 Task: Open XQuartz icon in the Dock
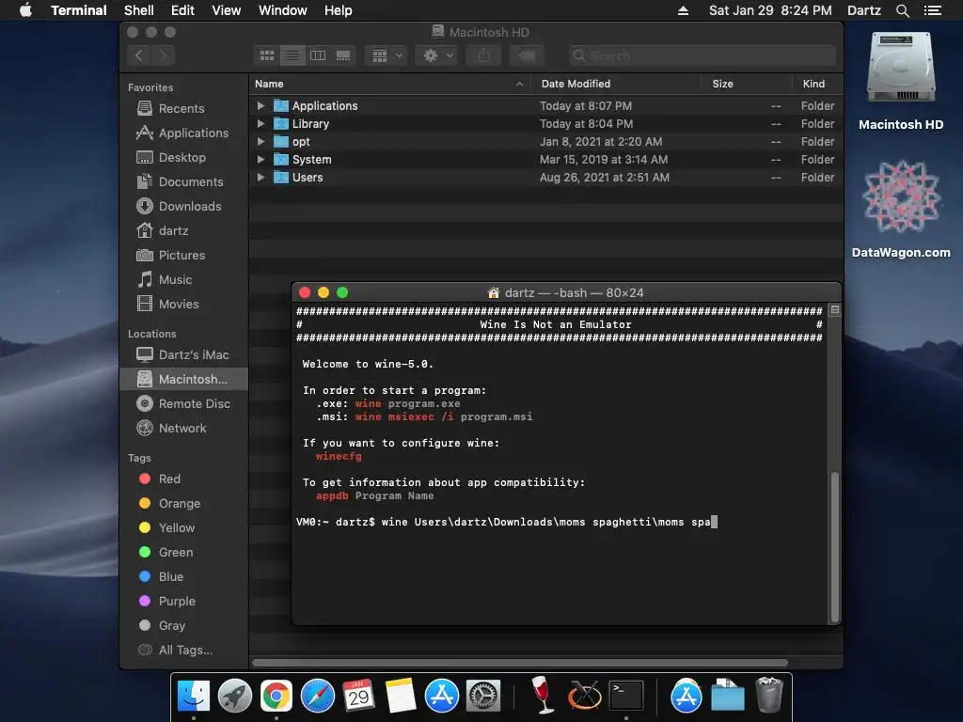pyautogui.click(x=584, y=696)
